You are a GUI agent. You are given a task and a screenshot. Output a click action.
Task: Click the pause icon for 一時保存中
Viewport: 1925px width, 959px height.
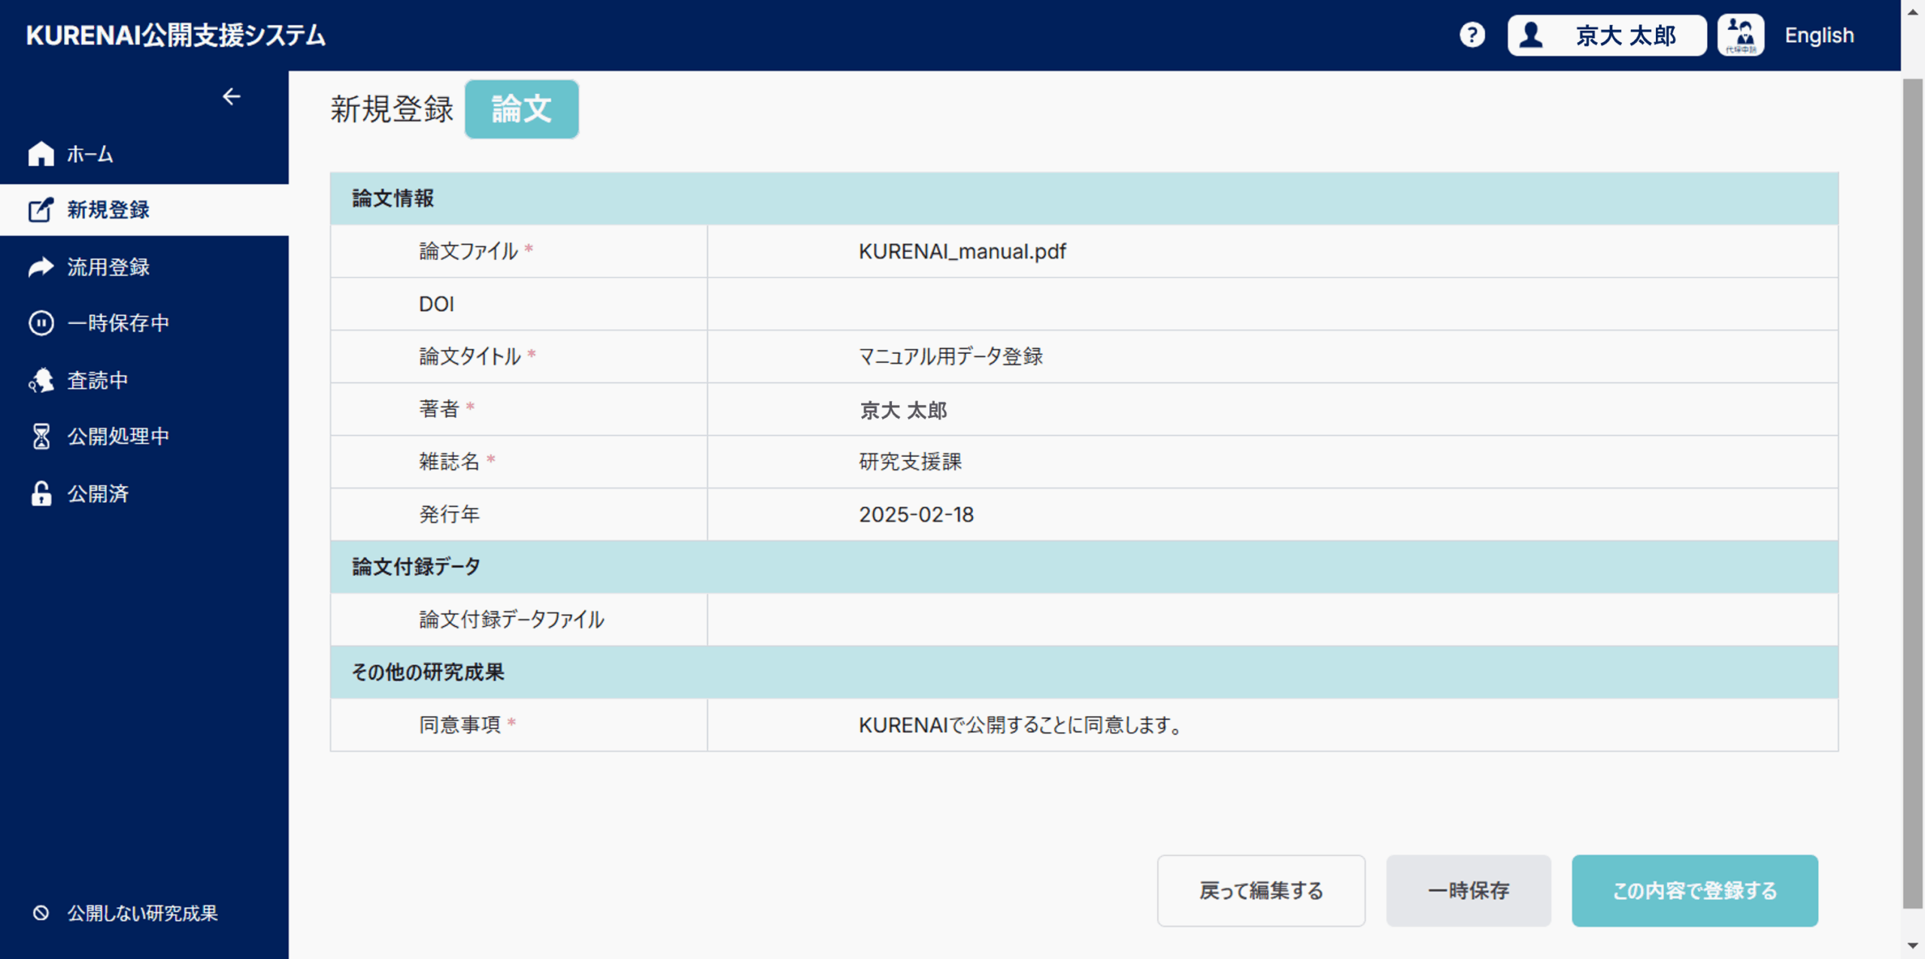[x=41, y=323]
